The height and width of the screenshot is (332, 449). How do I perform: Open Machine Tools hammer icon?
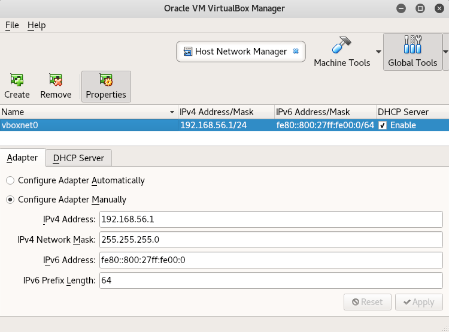(341, 45)
